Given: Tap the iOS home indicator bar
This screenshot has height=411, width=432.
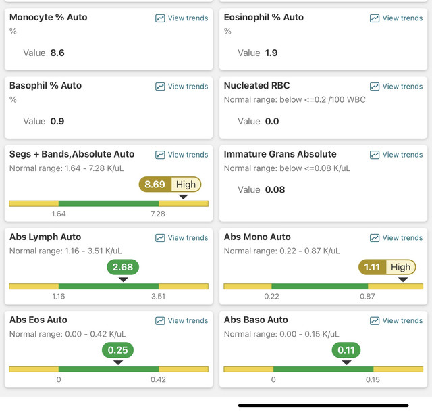Looking at the screenshot, I should click(x=323, y=406).
